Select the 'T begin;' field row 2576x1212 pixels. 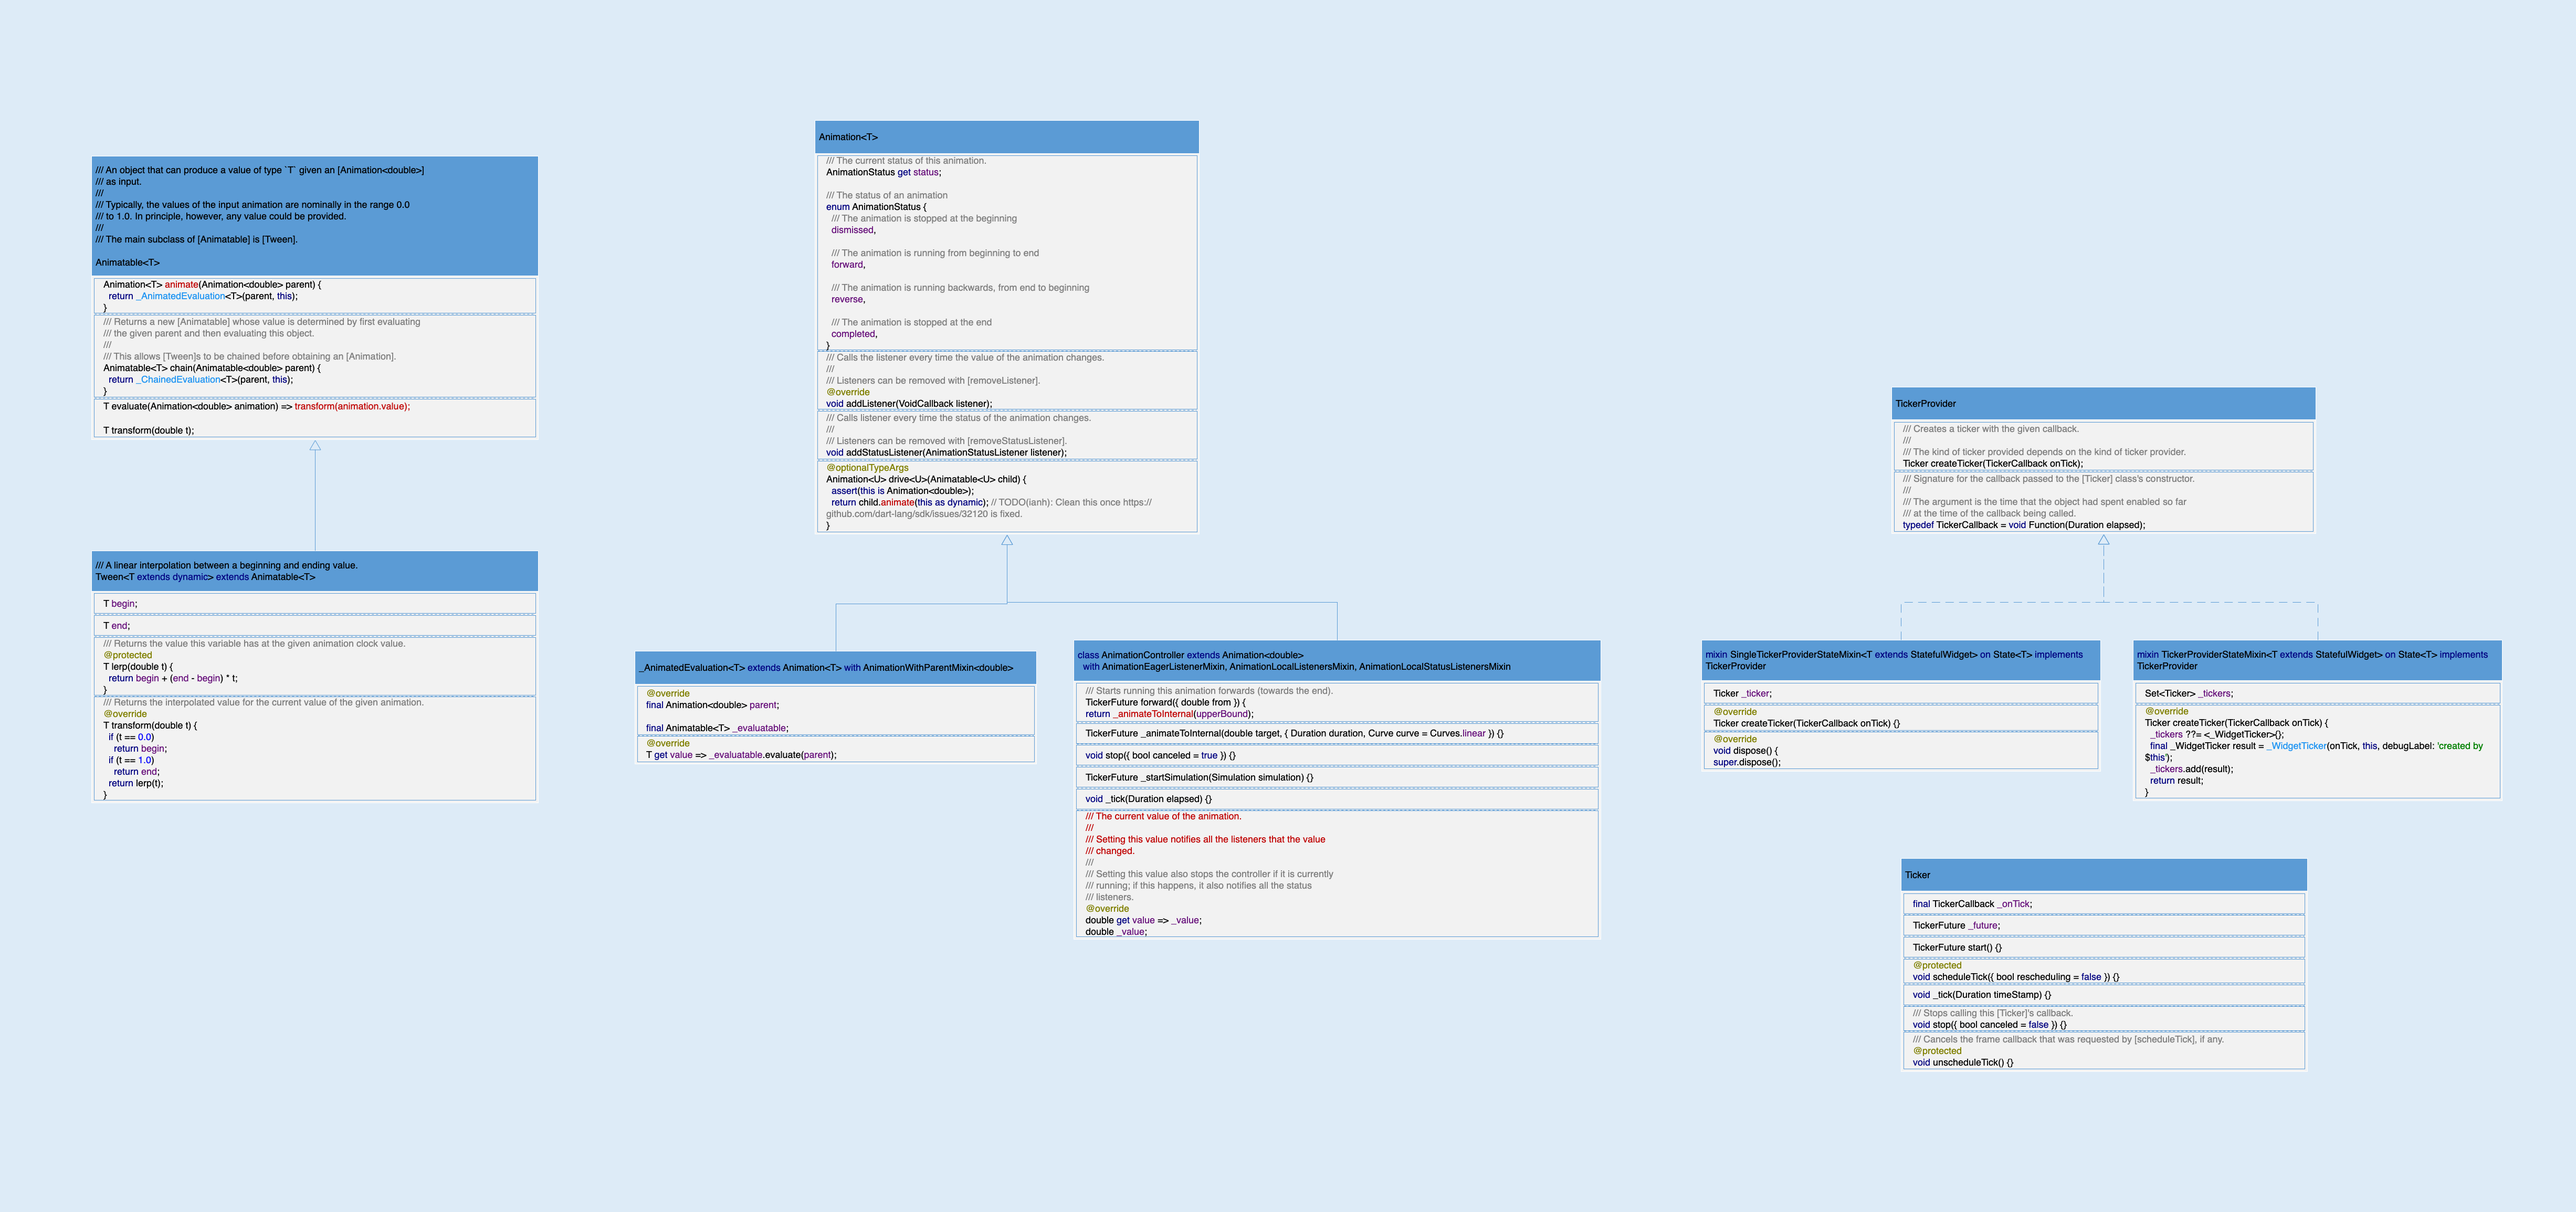click(x=314, y=604)
